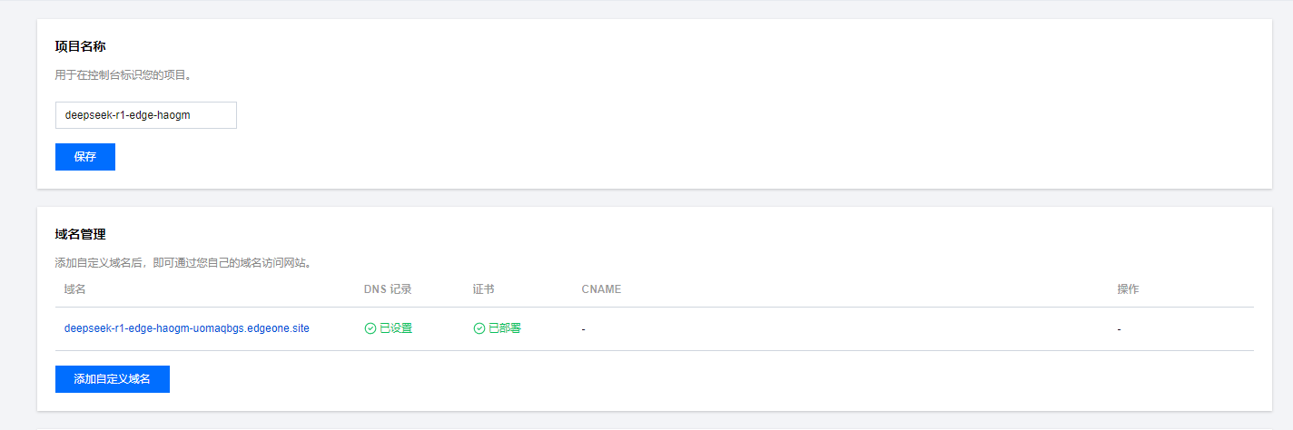Viewport: 1293px width, 430px height.
Task: Click the 已部署 certificate status text
Action: [505, 328]
